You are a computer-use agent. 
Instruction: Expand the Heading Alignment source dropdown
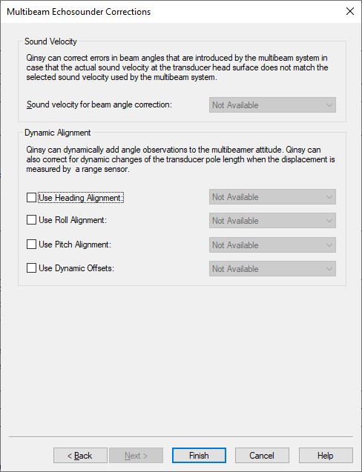point(272,197)
